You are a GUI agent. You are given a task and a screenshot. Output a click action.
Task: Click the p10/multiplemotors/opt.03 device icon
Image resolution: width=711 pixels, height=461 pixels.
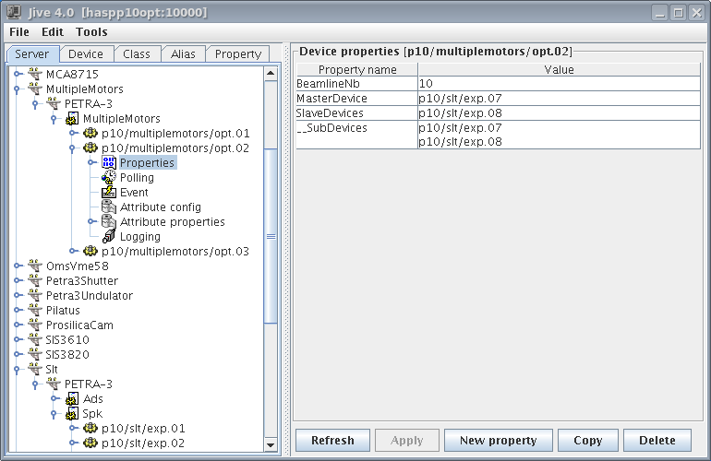point(90,251)
